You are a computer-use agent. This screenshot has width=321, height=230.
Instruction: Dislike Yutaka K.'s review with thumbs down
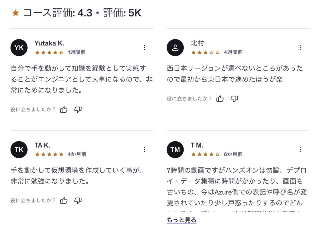[78, 110]
